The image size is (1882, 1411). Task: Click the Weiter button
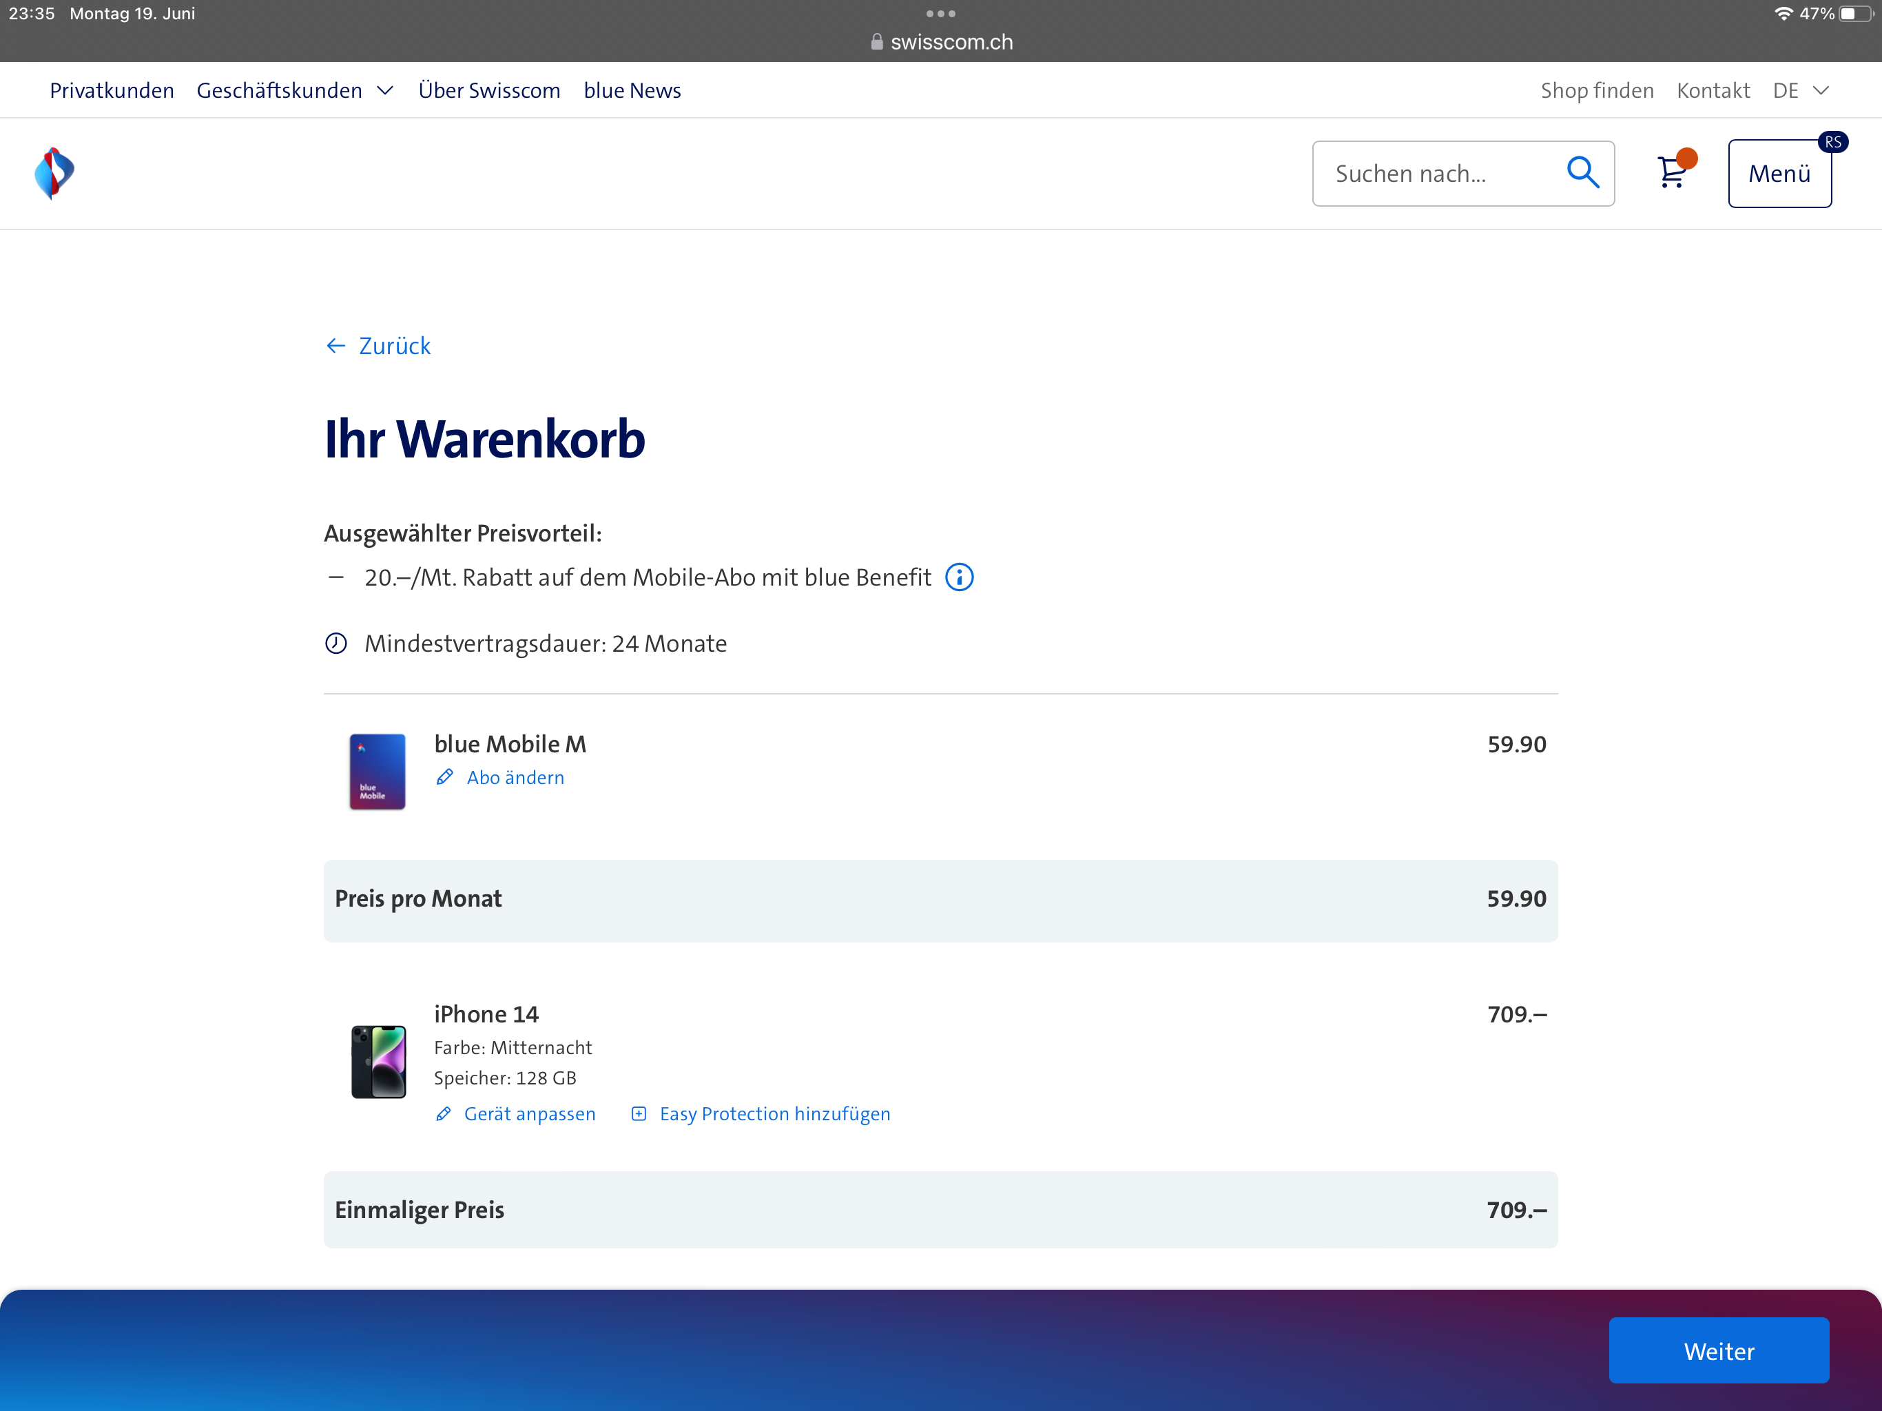tap(1718, 1350)
